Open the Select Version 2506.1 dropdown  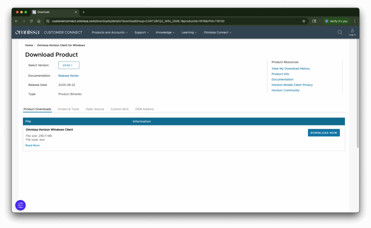tap(68, 65)
